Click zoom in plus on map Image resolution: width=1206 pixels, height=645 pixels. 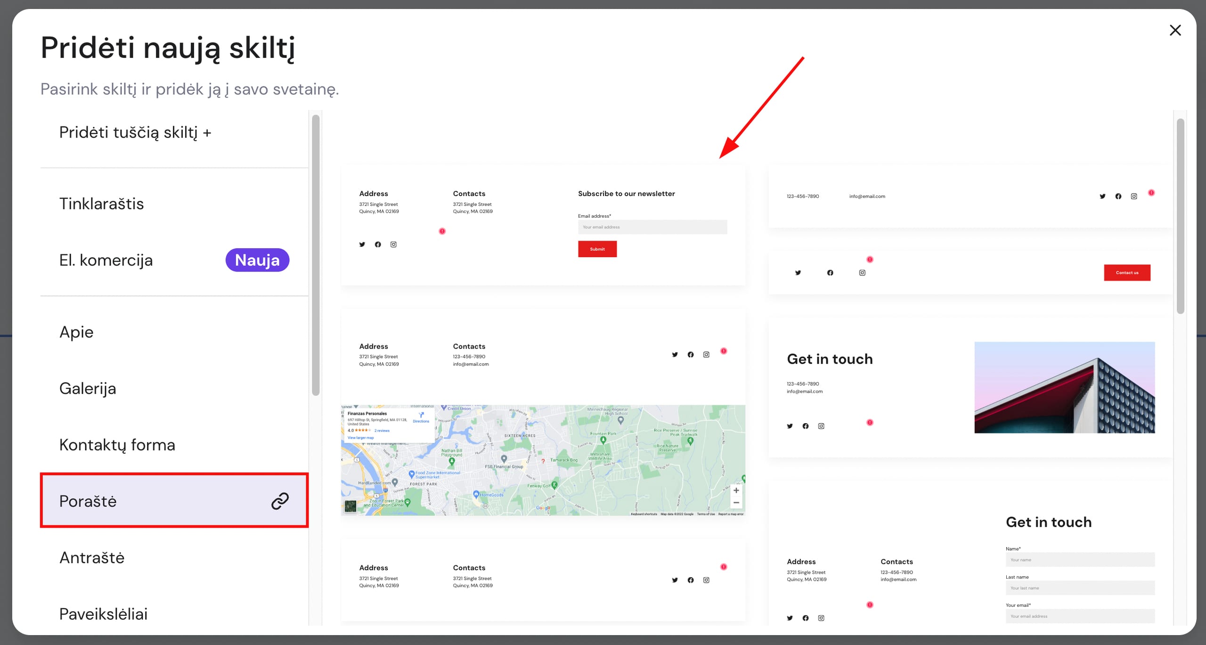point(736,490)
